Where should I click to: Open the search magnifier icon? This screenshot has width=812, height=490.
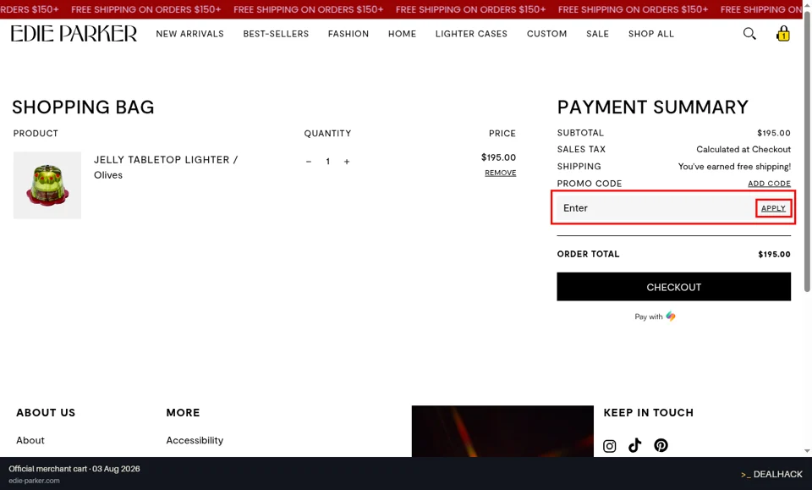pos(749,34)
